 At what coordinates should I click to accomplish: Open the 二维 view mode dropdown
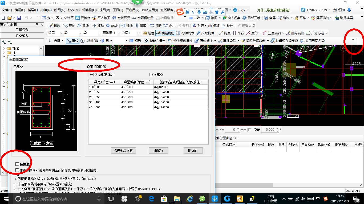203,18
